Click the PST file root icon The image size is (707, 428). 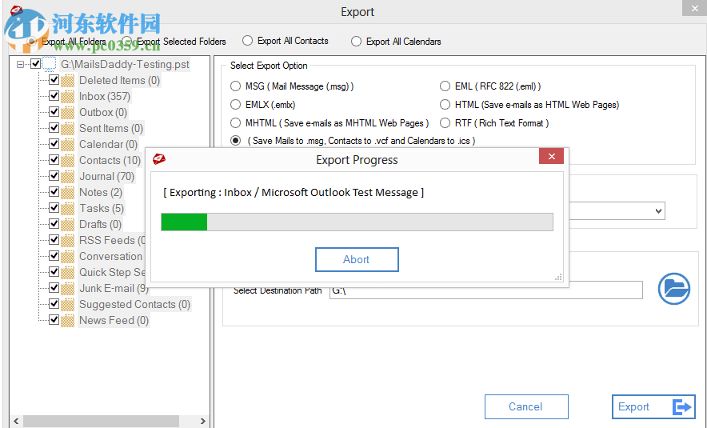tap(49, 64)
